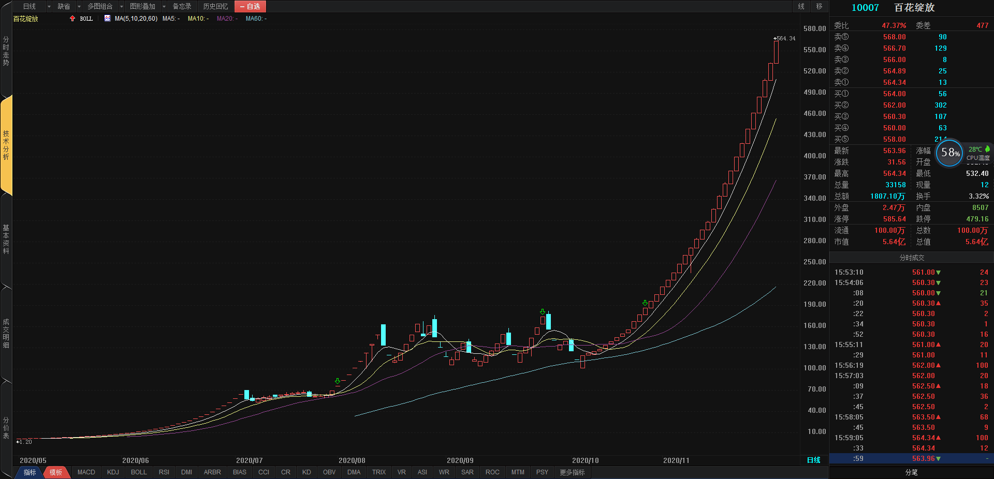Select the VR indicator
Image resolution: width=994 pixels, height=479 pixels.
(402, 472)
